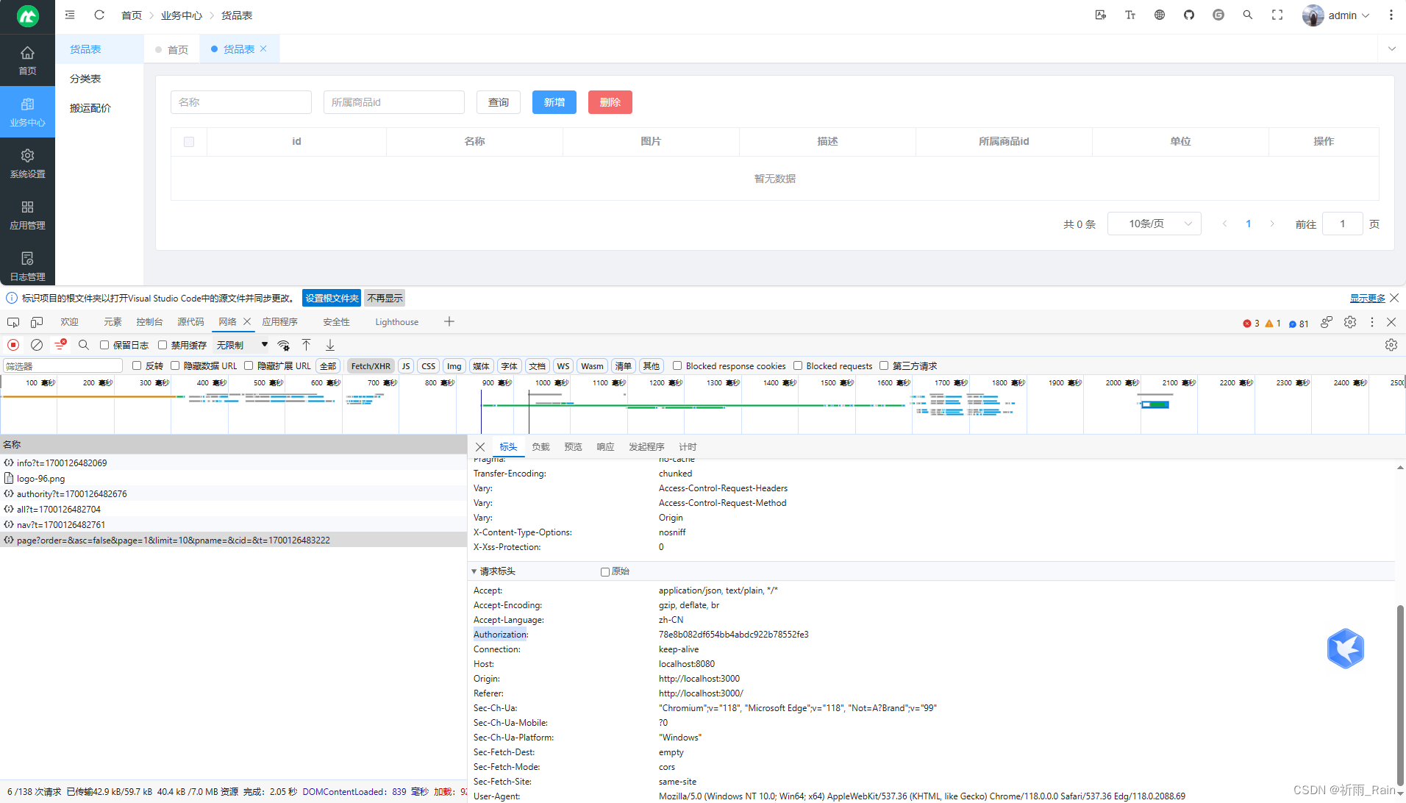Open 系统设置 in left sidebar
This screenshot has height=803, width=1406.
point(27,163)
